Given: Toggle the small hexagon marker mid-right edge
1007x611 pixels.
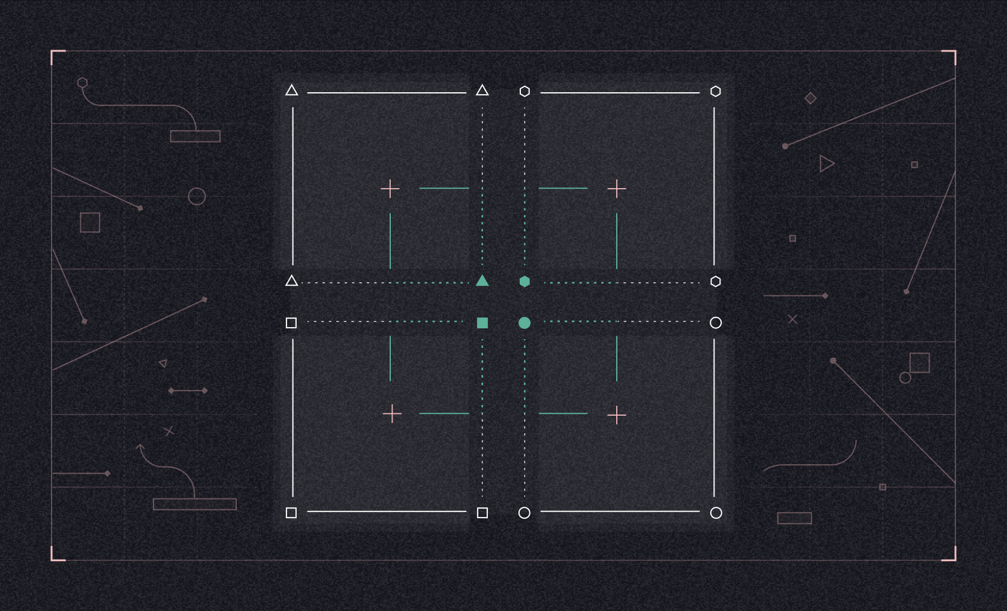Looking at the screenshot, I should point(715,280).
